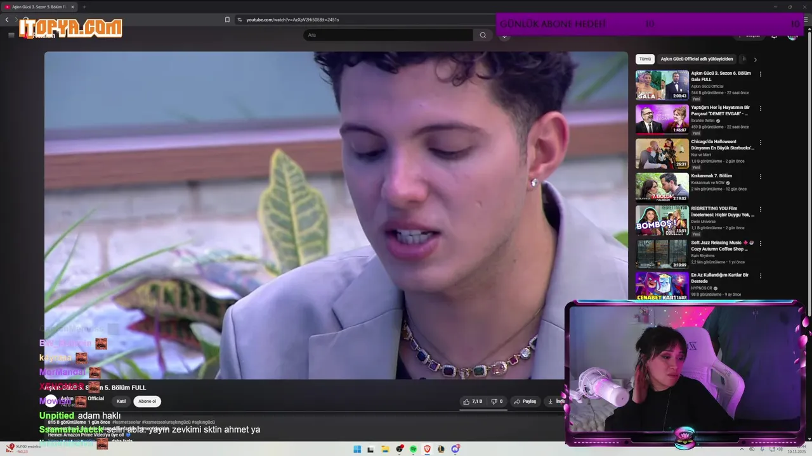812x456 pixels.
Task: Switch to the Aşkın Gücü browser tab
Action: click(x=39, y=7)
